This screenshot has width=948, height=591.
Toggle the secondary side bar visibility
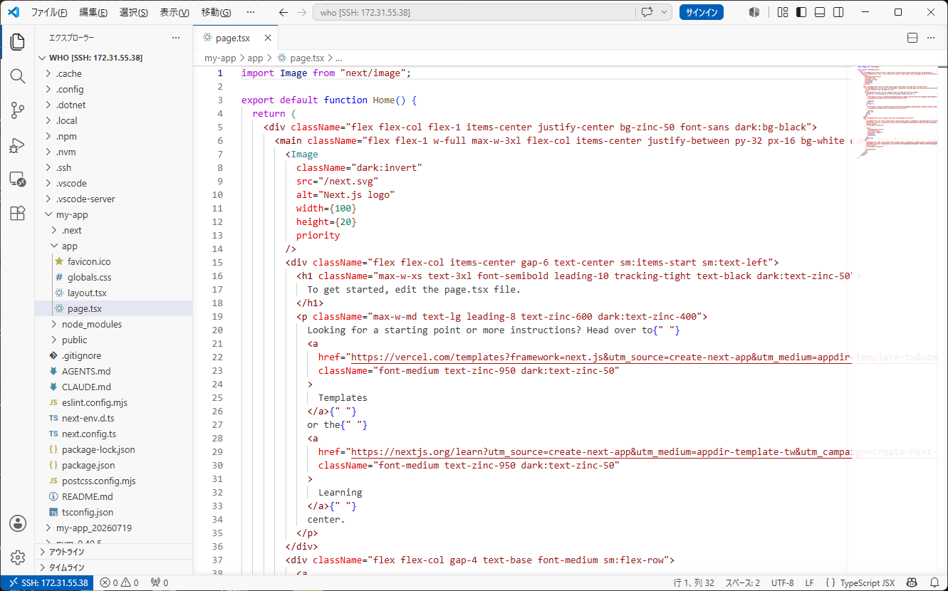(838, 12)
